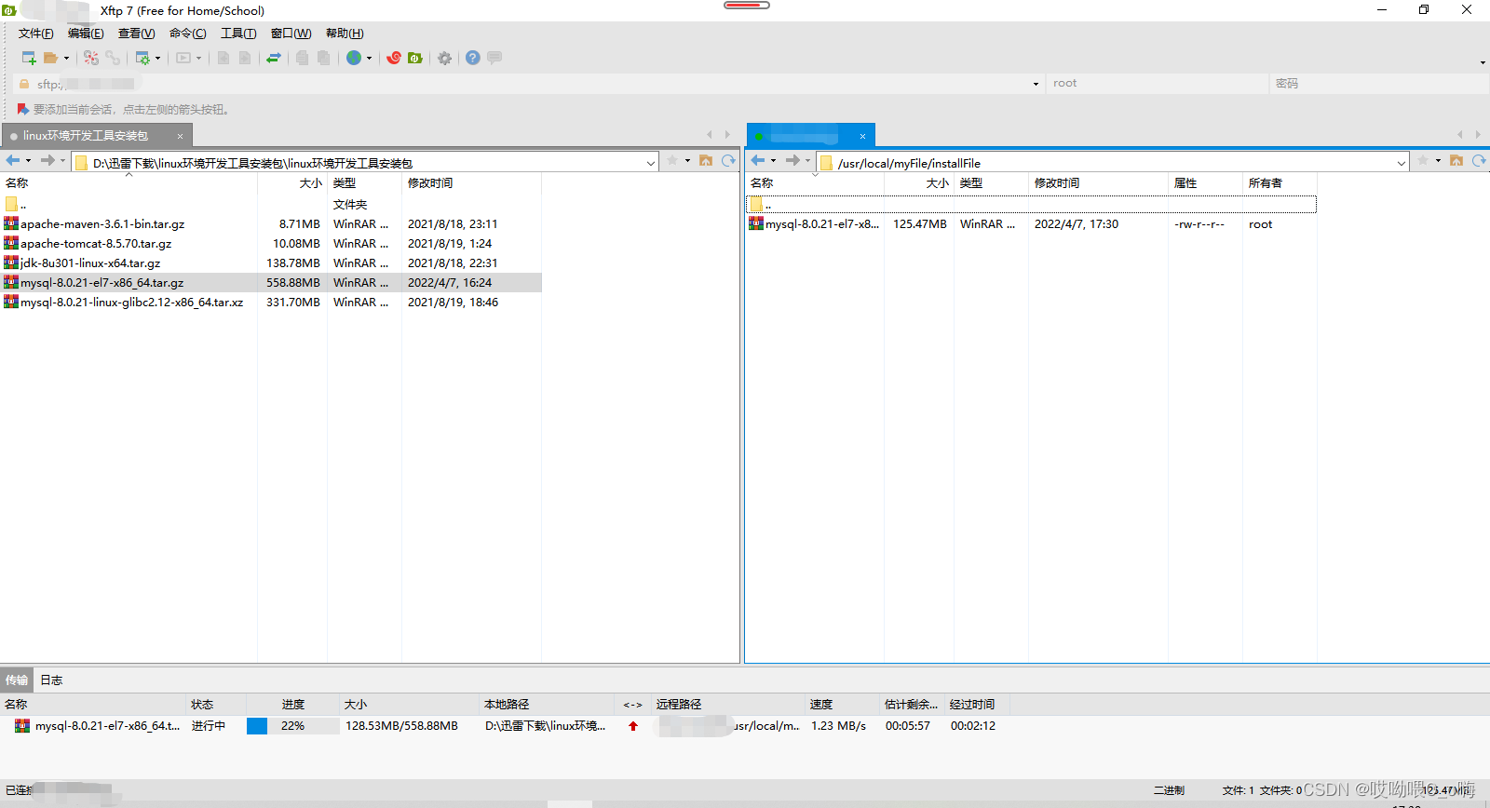
Task: Launch Xshell from the red swirl icon
Action: click(x=394, y=58)
